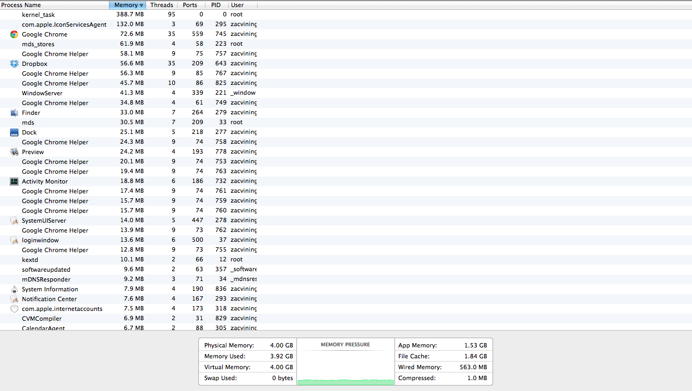Screen dimensions: 692x391
Task: Click the System Information process icon
Action: [x=14, y=289]
